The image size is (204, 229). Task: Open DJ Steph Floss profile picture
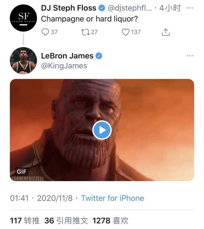click(x=23, y=18)
